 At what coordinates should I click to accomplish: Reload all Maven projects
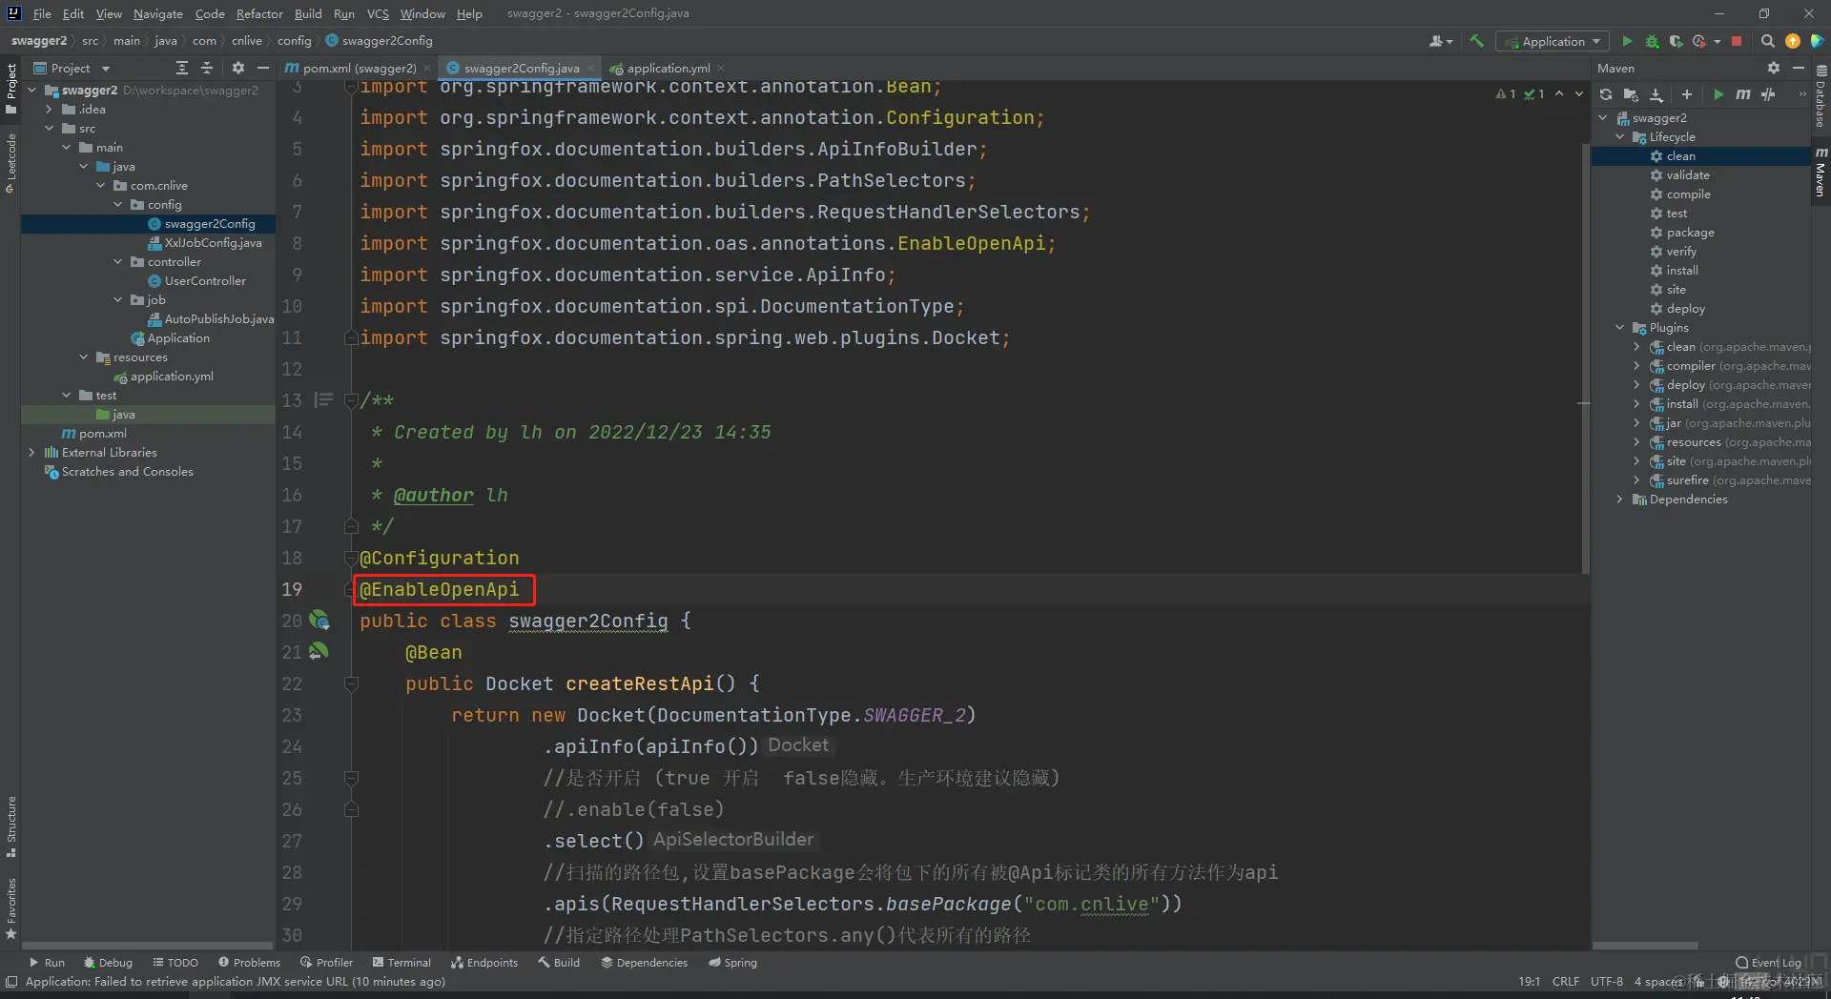point(1606,94)
